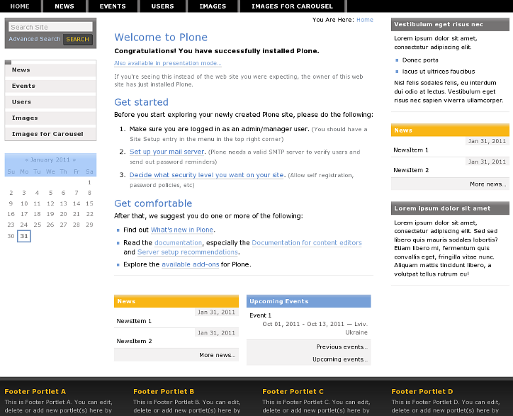513x416 pixels.
Task: Go to next month in calendar
Action: (74, 159)
